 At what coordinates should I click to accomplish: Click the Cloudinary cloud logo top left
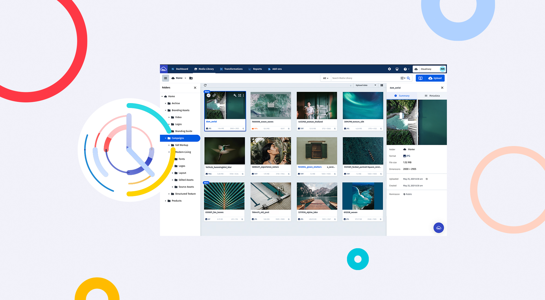(163, 69)
